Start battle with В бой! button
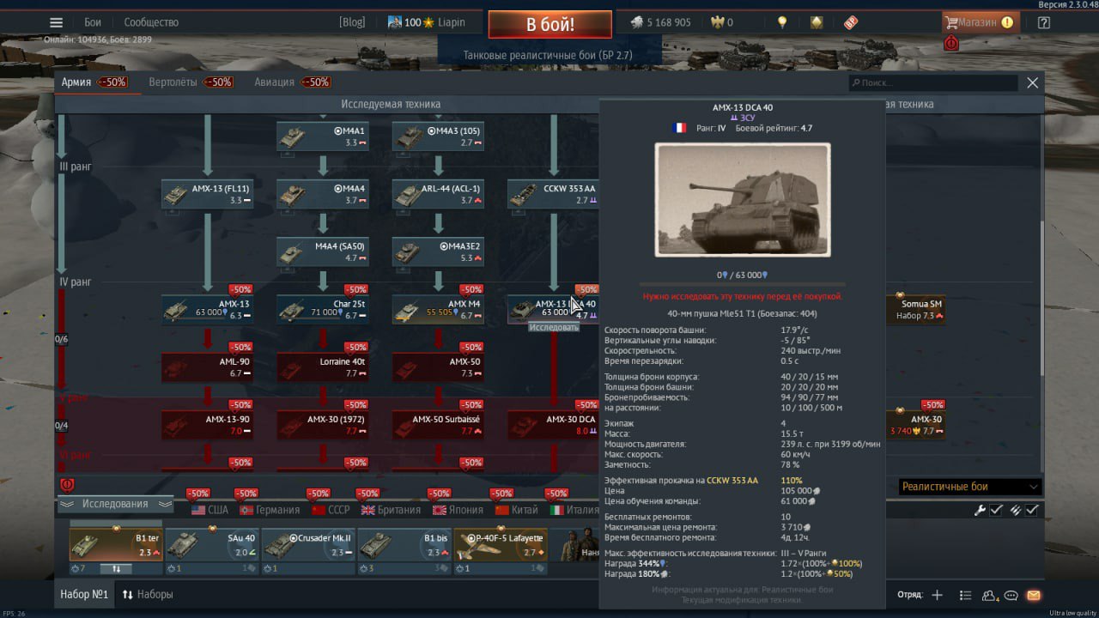Screen dimensions: 1099x618 coord(550,24)
